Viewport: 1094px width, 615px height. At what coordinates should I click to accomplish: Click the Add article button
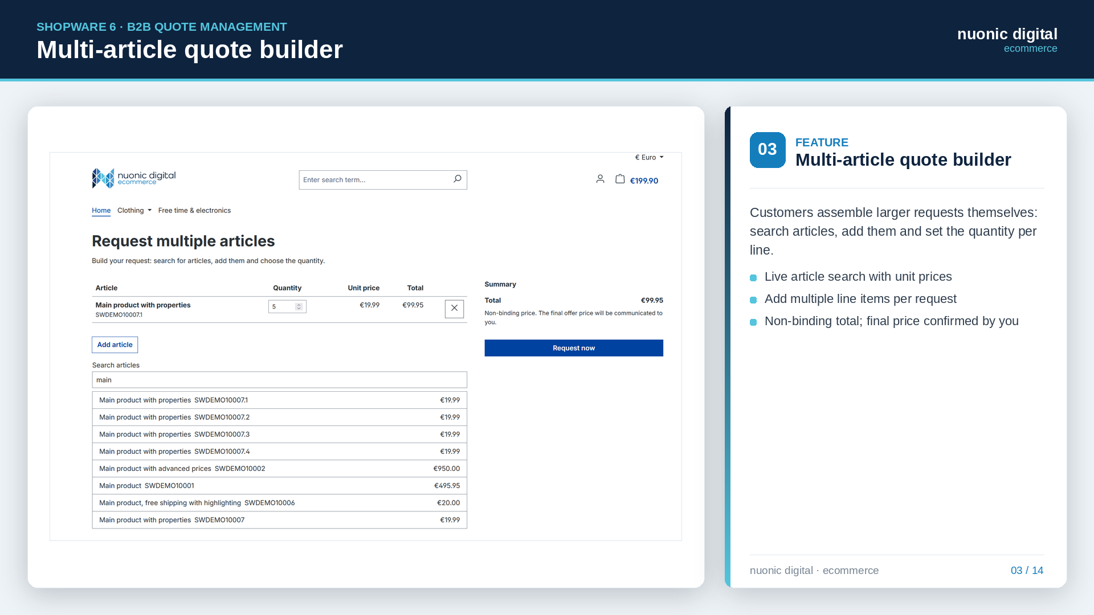(115, 345)
